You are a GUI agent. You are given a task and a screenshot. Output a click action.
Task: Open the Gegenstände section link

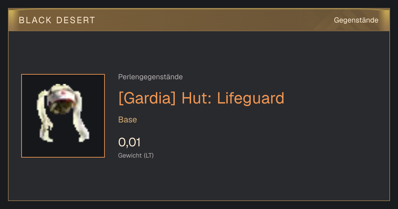click(356, 20)
